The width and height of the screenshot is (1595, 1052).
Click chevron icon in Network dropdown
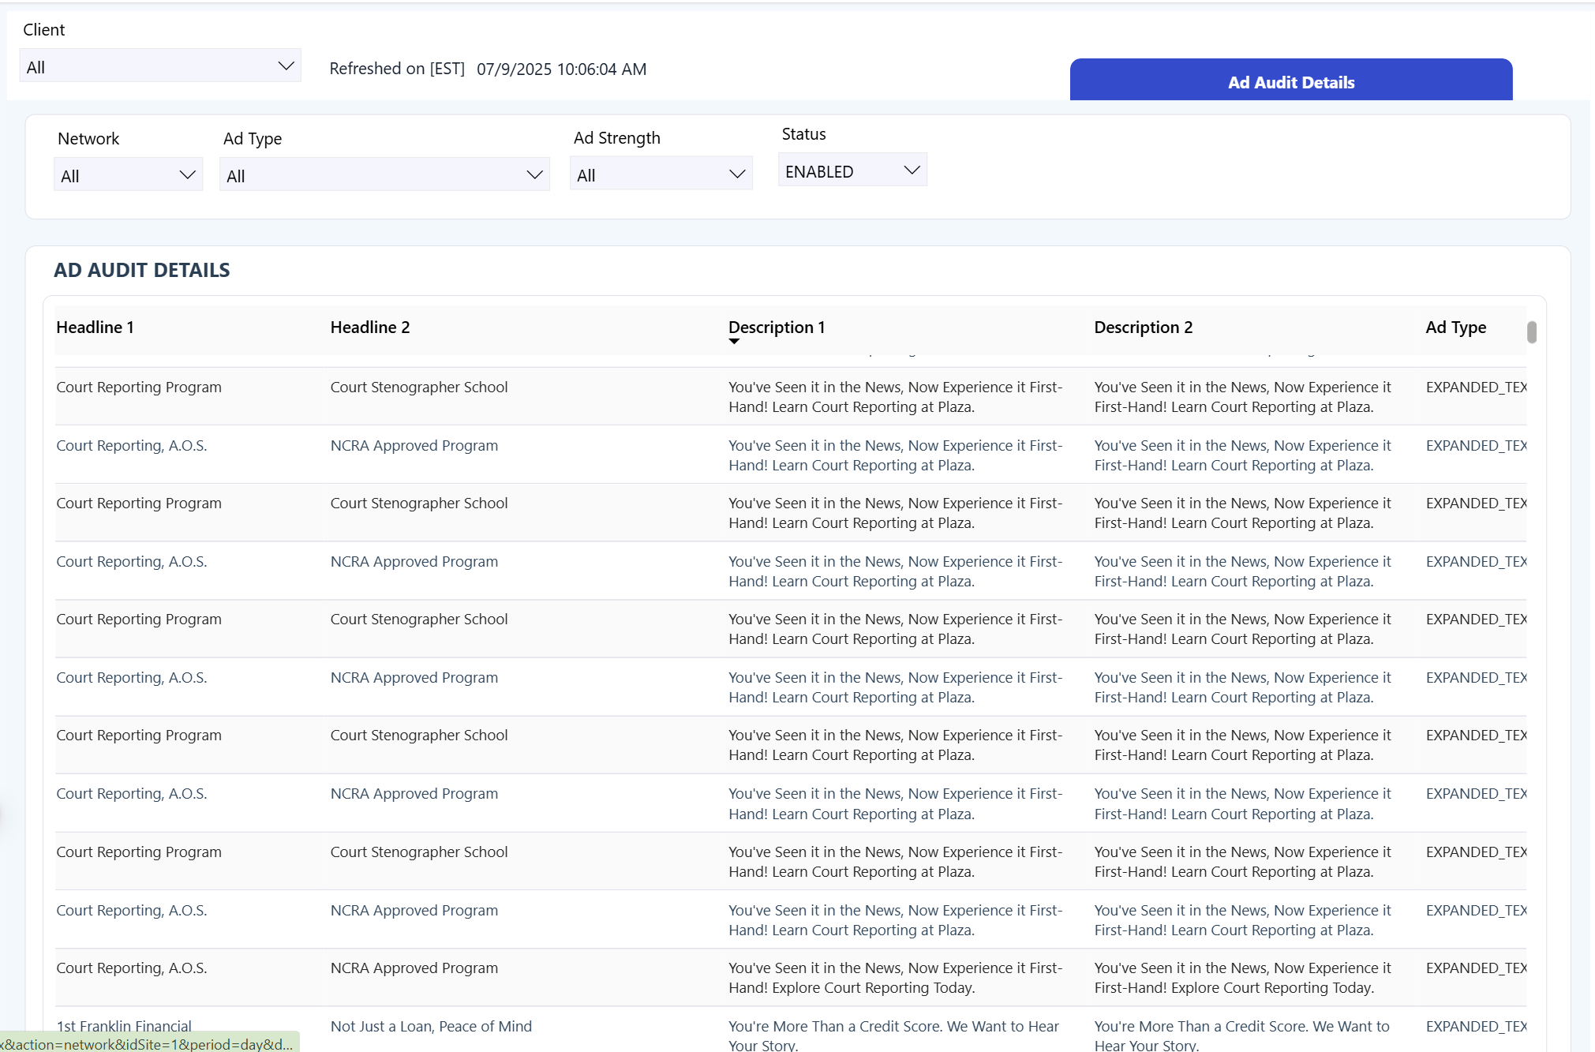click(187, 175)
